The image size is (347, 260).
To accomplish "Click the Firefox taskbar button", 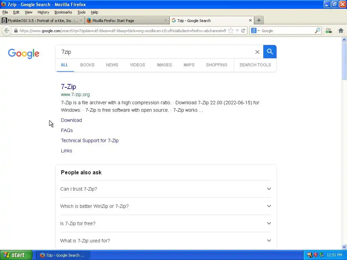I will 63,255.
